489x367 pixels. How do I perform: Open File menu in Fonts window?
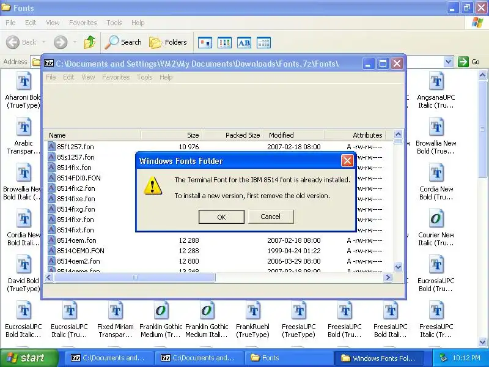pyautogui.click(x=10, y=23)
